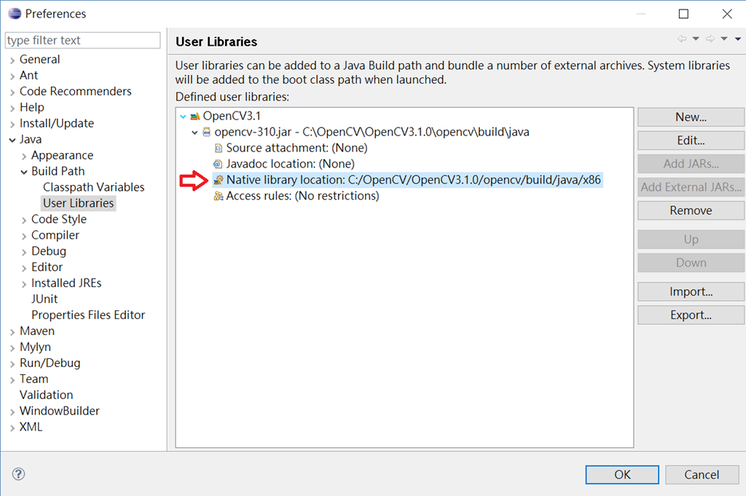Expand the Help preferences node
Image resolution: width=746 pixels, height=496 pixels.
12,109
